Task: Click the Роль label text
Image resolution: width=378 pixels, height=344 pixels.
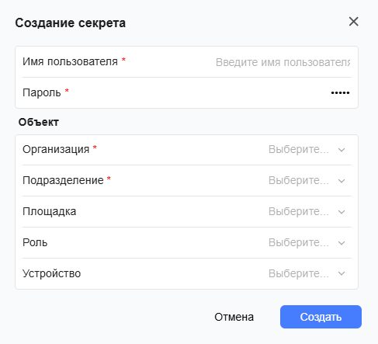Action: [35, 242]
